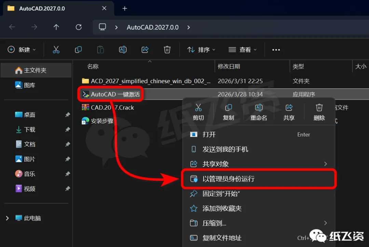Sort by the 名称 column header
The image size is (369, 247).
(x=93, y=67)
